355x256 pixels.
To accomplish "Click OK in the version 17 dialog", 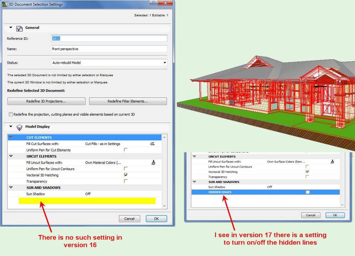I will pos(335,215).
